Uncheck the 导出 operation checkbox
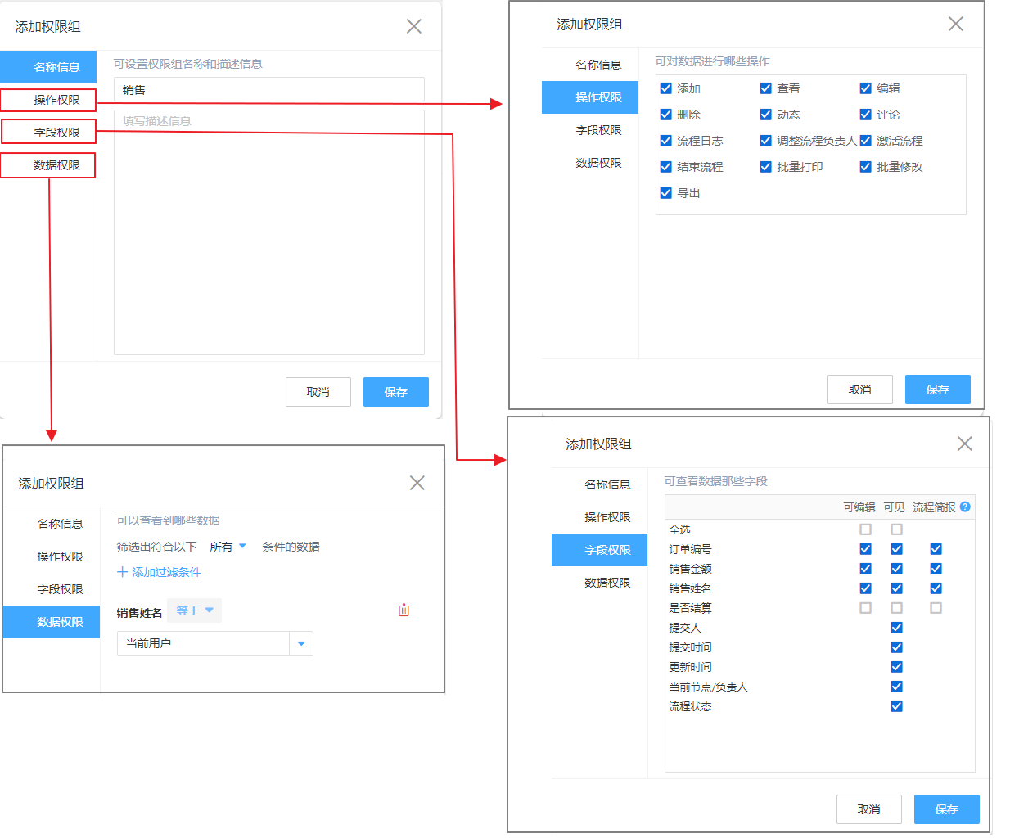The width and height of the screenshot is (1010, 838). [666, 193]
